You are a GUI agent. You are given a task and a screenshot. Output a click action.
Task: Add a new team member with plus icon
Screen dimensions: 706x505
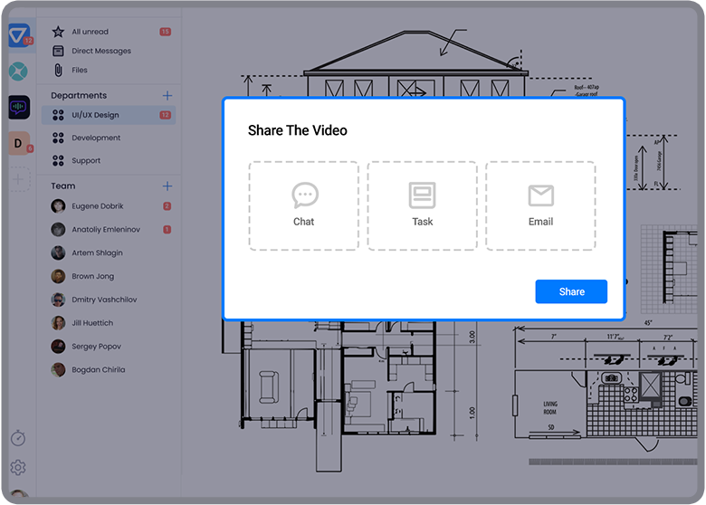click(x=167, y=186)
